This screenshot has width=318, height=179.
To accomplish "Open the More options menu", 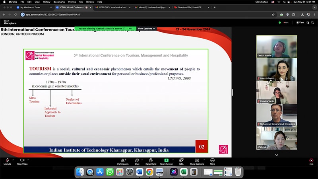I will (212, 160).
